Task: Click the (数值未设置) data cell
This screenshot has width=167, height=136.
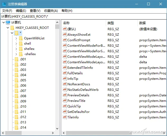Action: tap(148, 29)
